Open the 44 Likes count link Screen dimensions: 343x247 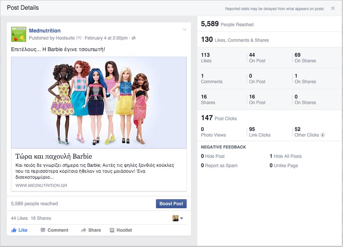pyautogui.click(x=19, y=218)
